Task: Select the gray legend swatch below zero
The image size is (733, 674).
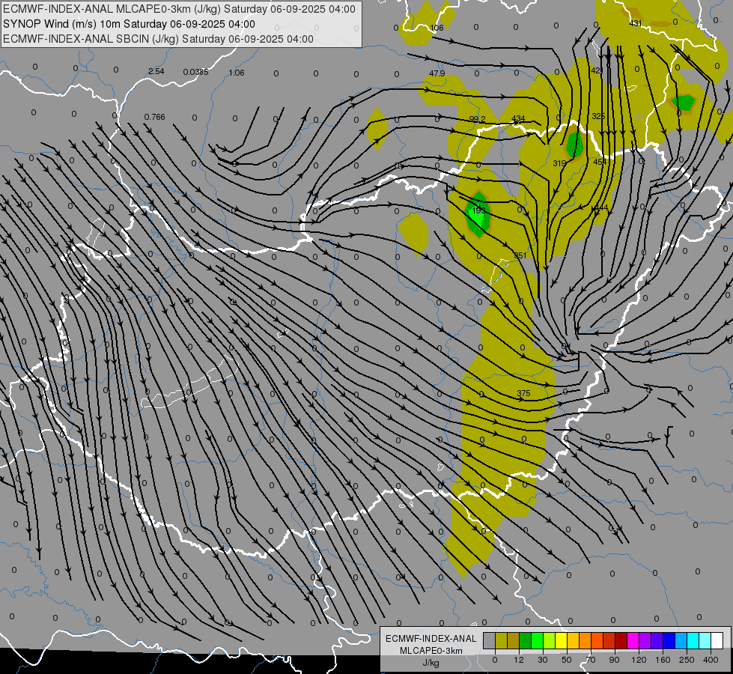Action: [489, 640]
